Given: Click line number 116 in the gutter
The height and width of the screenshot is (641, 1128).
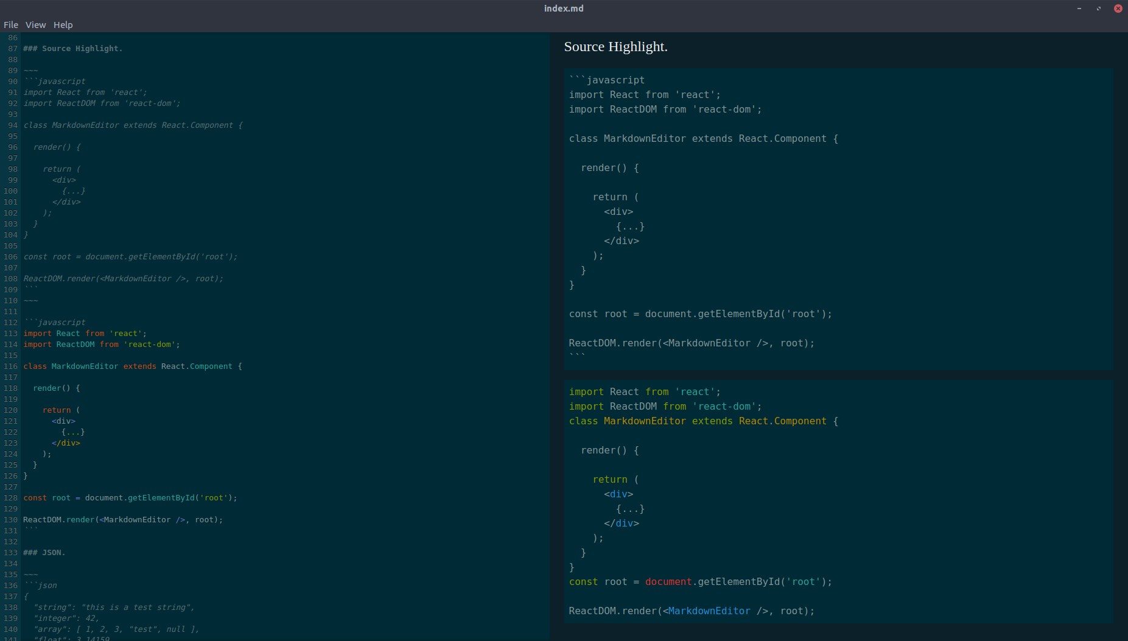Looking at the screenshot, I should [10, 366].
